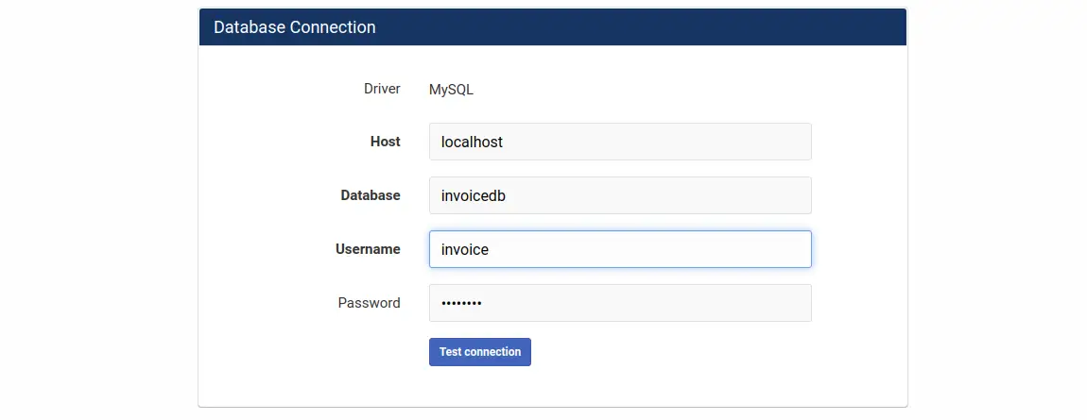Click the 'localhost' text in Host
This screenshot has width=1087, height=420.
click(472, 142)
